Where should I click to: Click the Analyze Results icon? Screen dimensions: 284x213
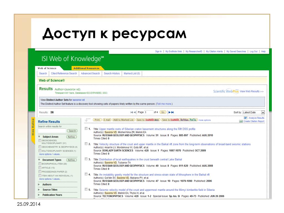[x=246, y=118]
